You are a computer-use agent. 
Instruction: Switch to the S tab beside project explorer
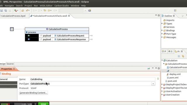click(170, 51)
